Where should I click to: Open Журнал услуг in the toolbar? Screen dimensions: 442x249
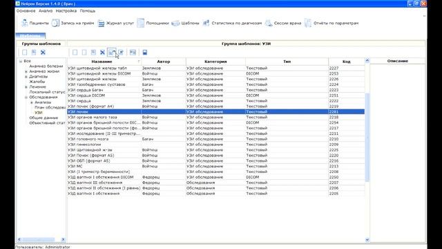(115, 23)
